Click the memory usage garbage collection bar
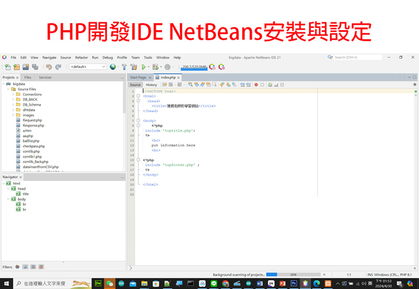 click(194, 67)
